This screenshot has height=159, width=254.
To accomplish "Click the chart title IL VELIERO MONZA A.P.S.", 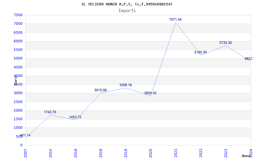I will tap(127, 4).
